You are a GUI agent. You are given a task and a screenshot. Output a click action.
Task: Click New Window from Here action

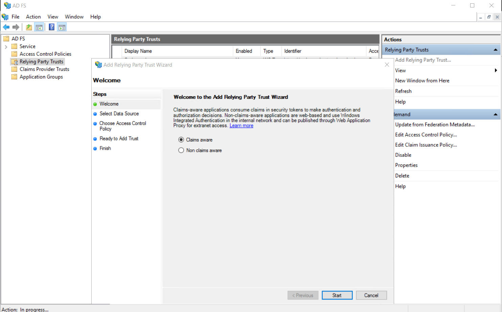click(422, 80)
